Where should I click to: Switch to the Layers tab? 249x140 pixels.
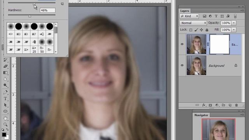coord(185,11)
